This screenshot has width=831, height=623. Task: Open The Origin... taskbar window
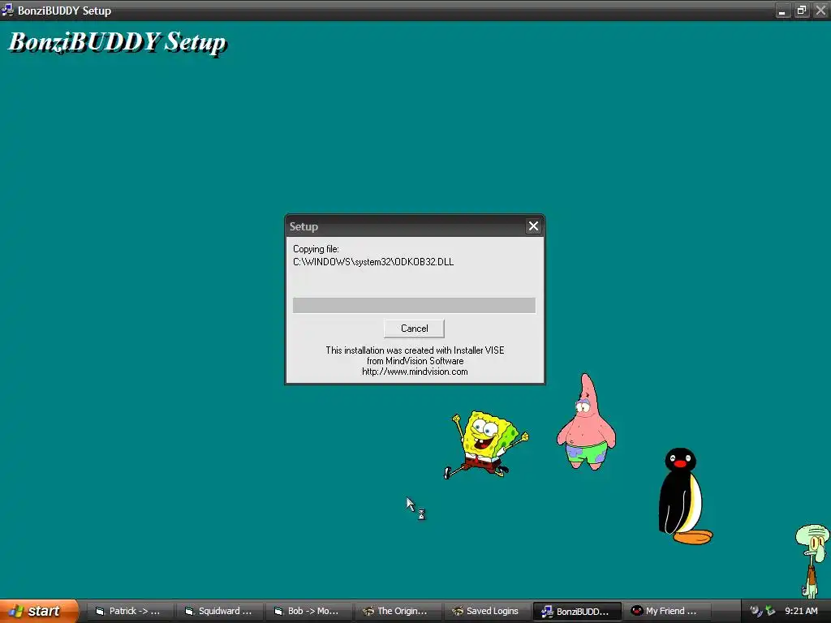point(398,611)
